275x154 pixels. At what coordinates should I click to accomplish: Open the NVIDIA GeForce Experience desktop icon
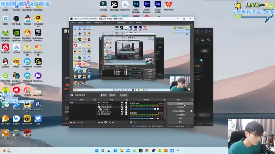[x=16, y=35]
